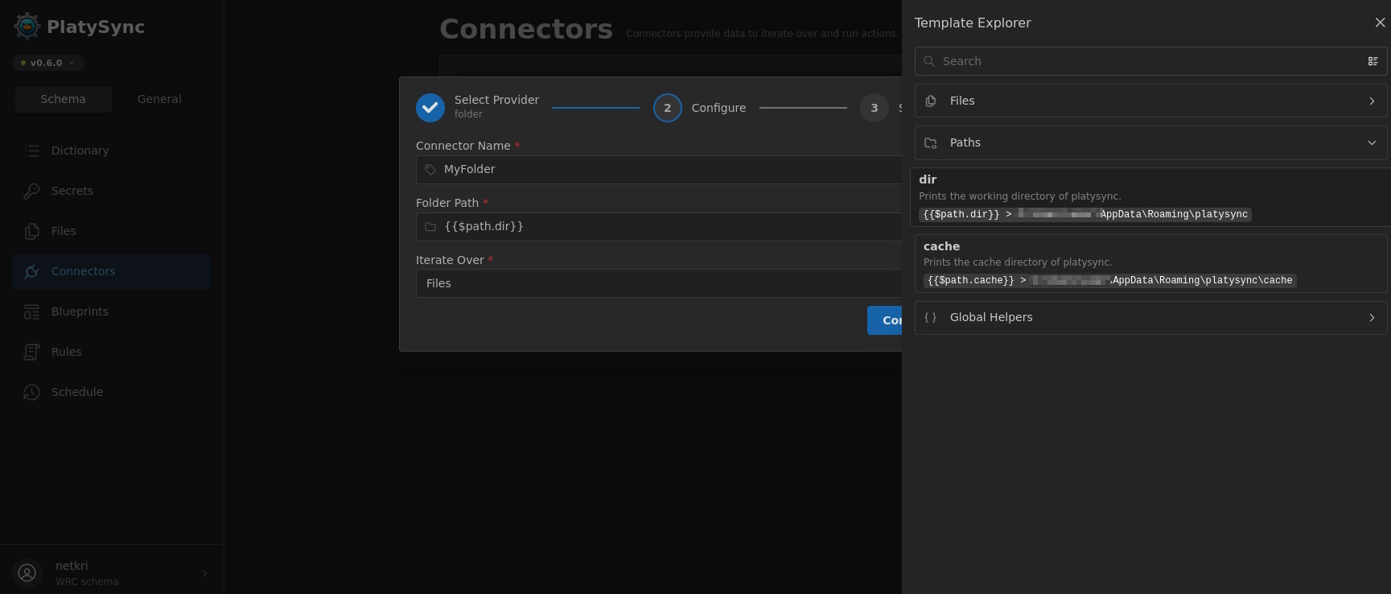Open Secrets in the sidebar
The image size is (1391, 594).
pos(111,191)
